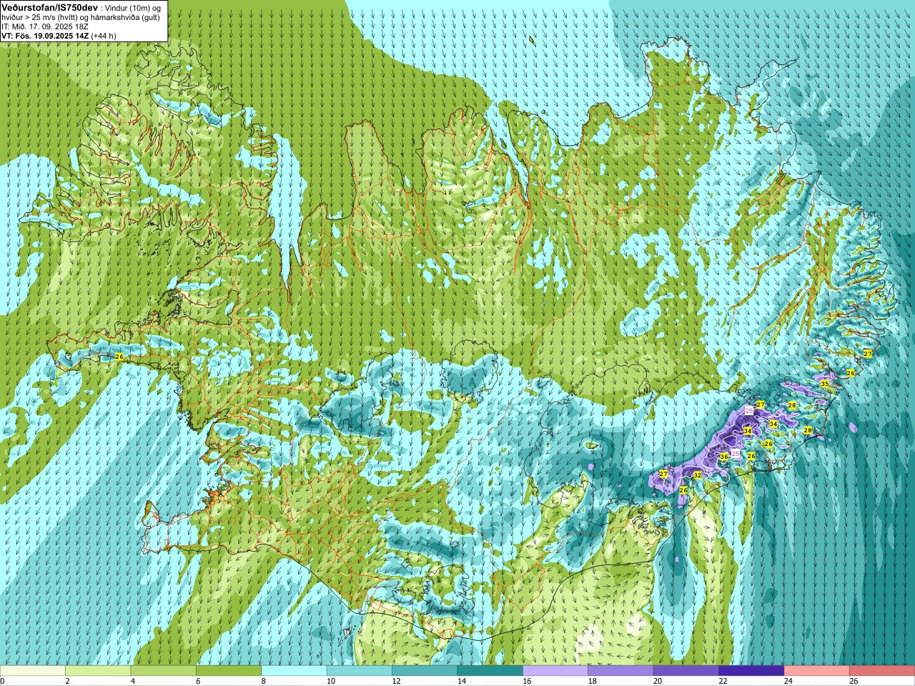Click the '10' tick on the color scale

point(331,681)
